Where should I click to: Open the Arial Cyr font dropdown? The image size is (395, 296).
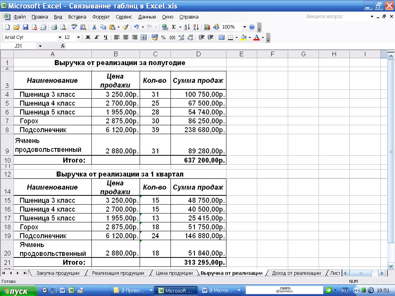(x=60, y=37)
